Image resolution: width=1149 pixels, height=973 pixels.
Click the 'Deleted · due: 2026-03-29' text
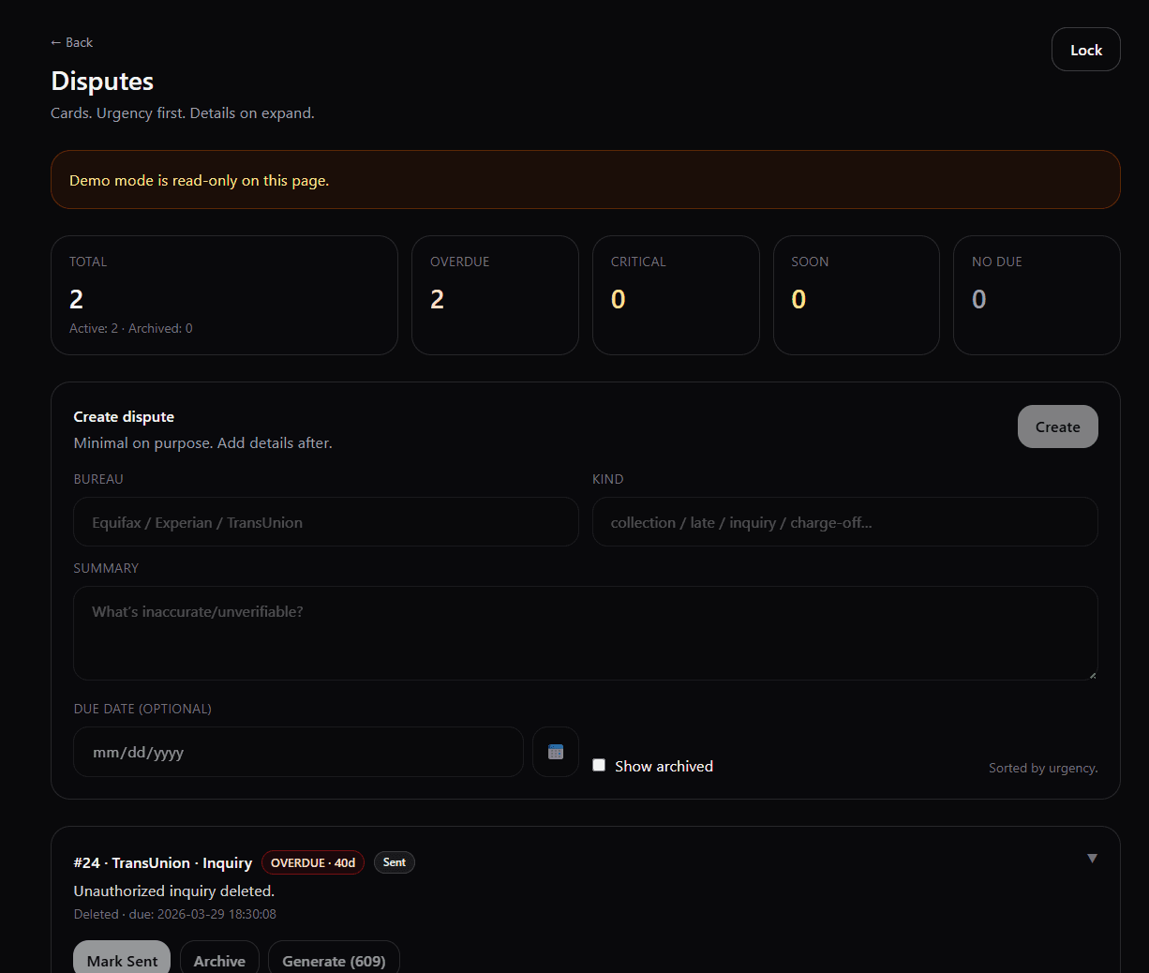pos(174,914)
